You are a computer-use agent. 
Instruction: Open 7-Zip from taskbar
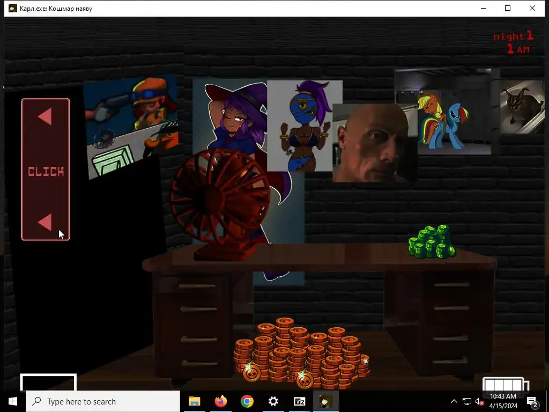[299, 401]
